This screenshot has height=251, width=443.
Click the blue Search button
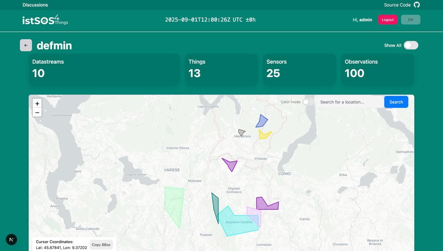[396, 102]
